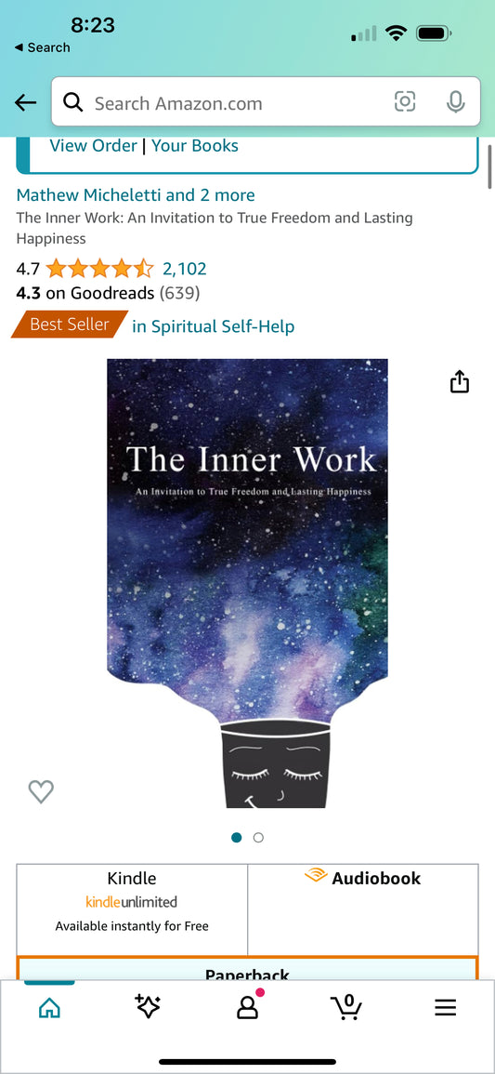Open the hamburger menu icon
Viewport: 495px width, 1074px height.
coord(445,1008)
